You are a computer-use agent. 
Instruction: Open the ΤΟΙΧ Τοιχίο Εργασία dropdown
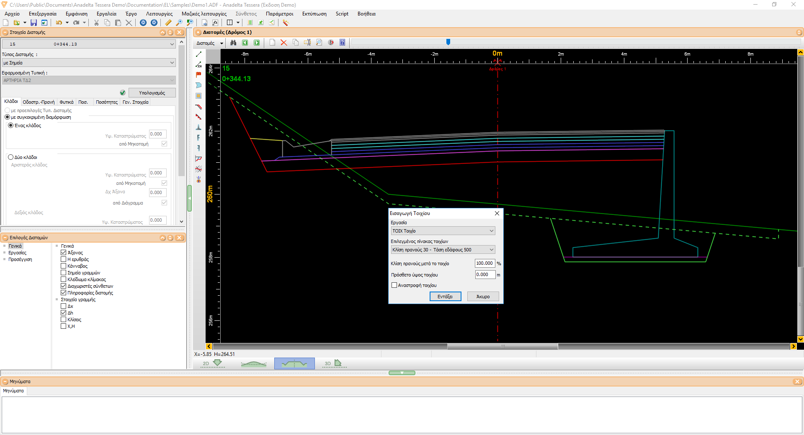click(443, 231)
